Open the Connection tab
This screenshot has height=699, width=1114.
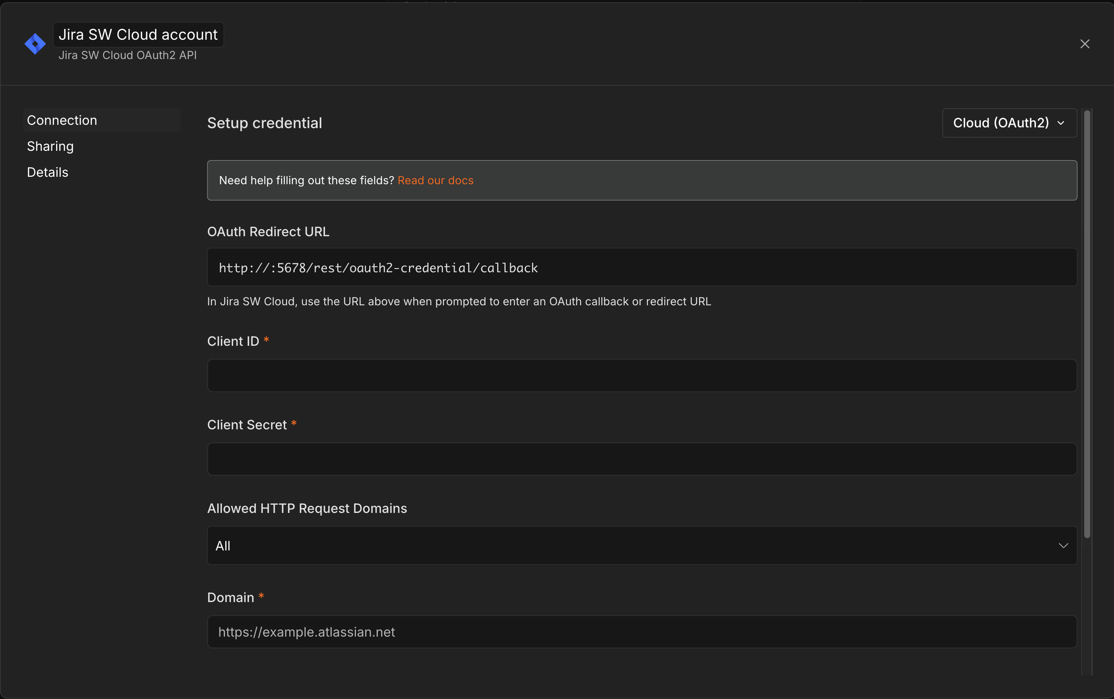102,120
